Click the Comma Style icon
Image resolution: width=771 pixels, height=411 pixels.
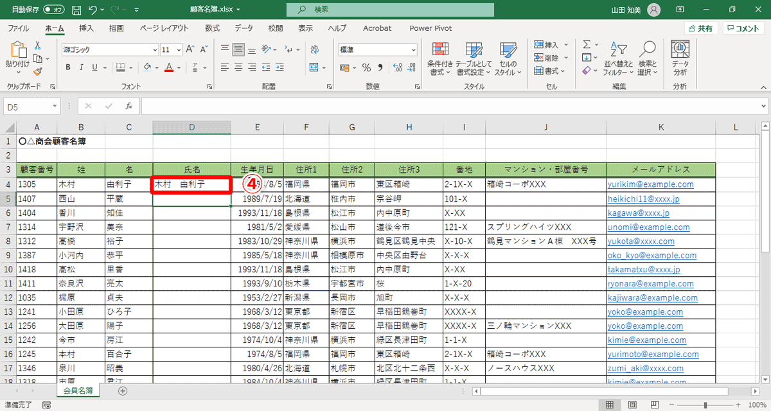[380, 67]
